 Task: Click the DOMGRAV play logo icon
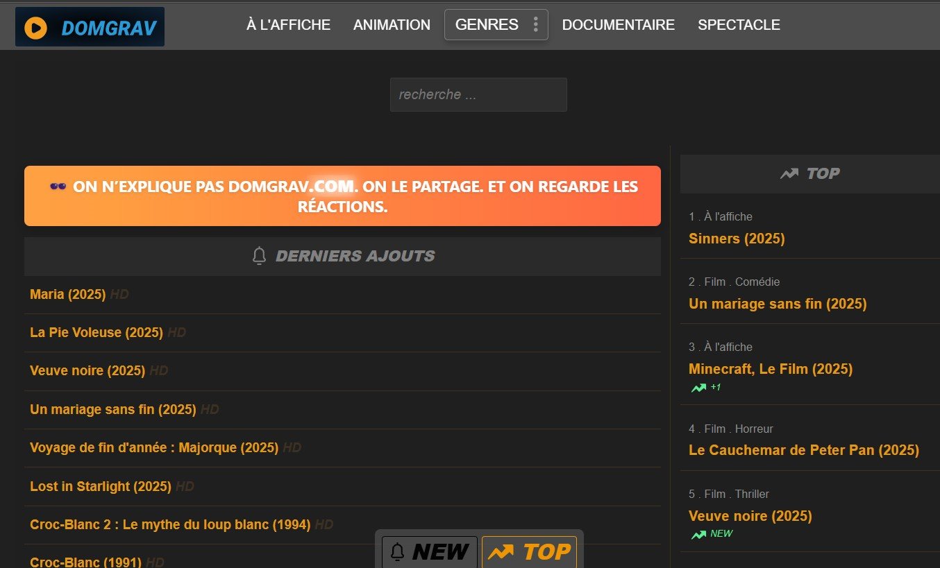pyautogui.click(x=35, y=28)
